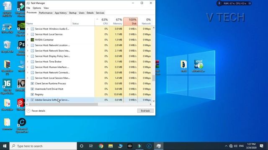Sort by the Status column header
Image resolution: width=268 pixels, height=150 pixels.
pos(83,22)
